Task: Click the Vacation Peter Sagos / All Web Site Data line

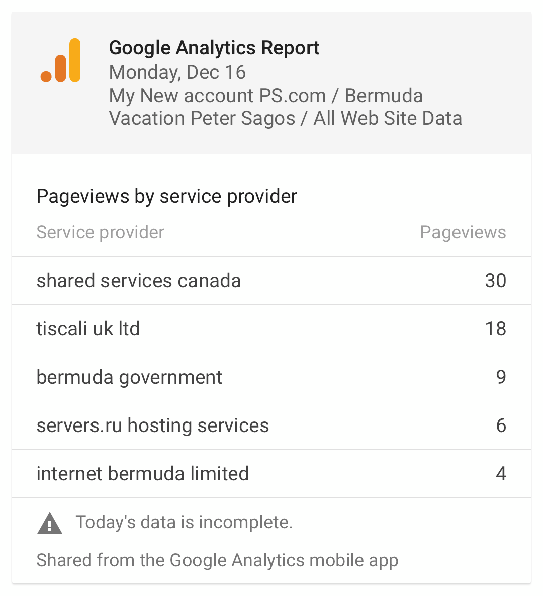Action: pos(286,118)
